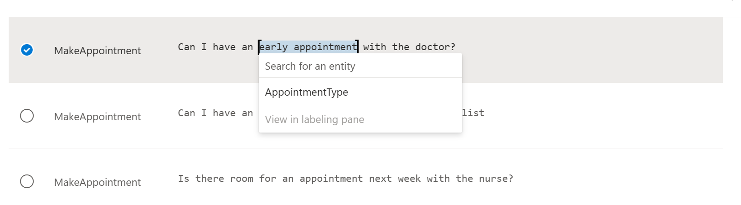This screenshot has height=205, width=741.
Task: Click the MakeAppointment intent in the third row
Action: (98, 182)
